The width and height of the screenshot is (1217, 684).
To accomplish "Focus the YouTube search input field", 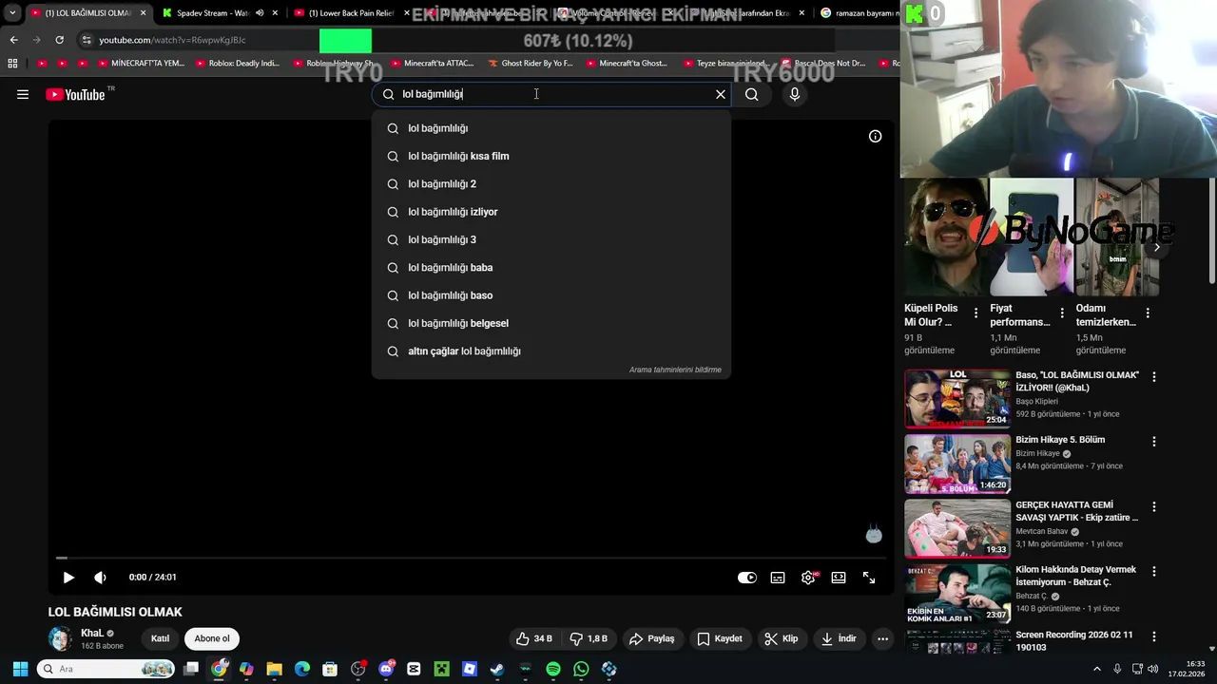I will (551, 94).
